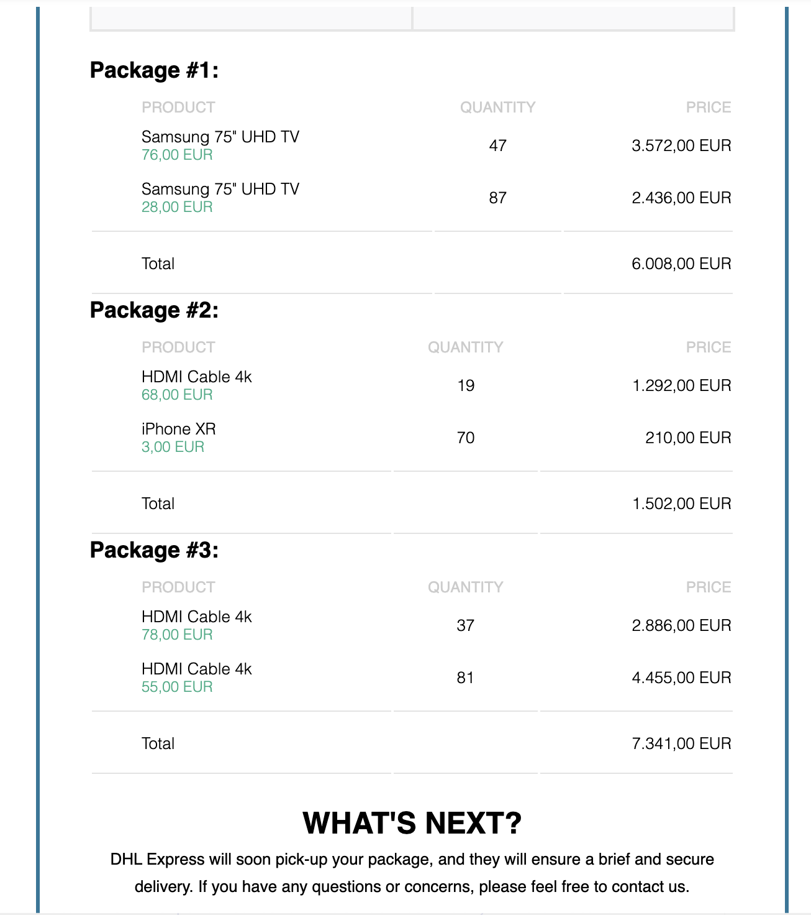Click the 6.008,00 EUR package total

(681, 264)
